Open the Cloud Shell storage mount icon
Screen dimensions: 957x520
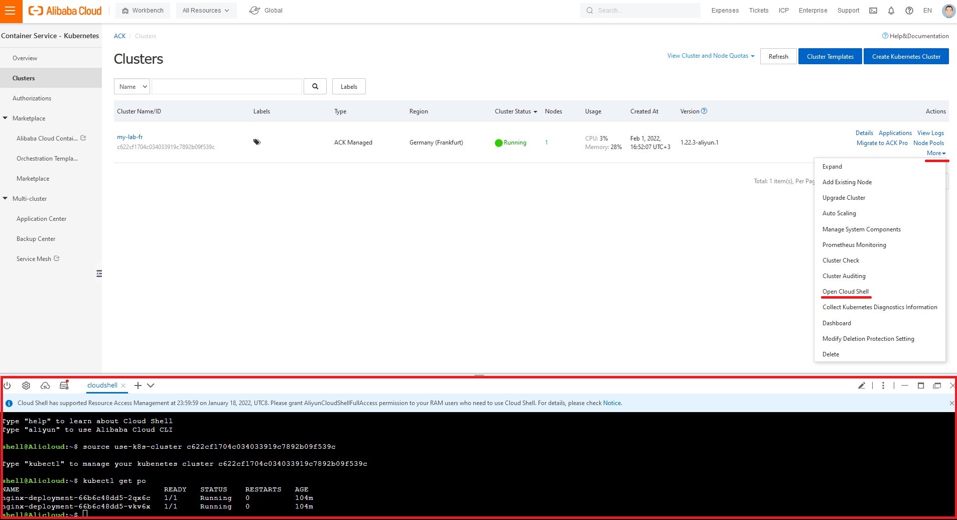click(x=64, y=385)
